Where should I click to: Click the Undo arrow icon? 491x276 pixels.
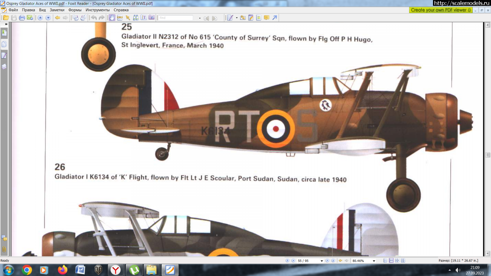pyautogui.click(x=94, y=18)
